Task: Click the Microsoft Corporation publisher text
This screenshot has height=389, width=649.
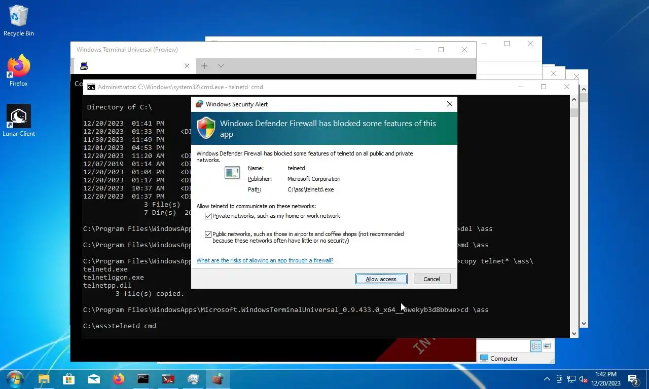Action: tap(314, 179)
